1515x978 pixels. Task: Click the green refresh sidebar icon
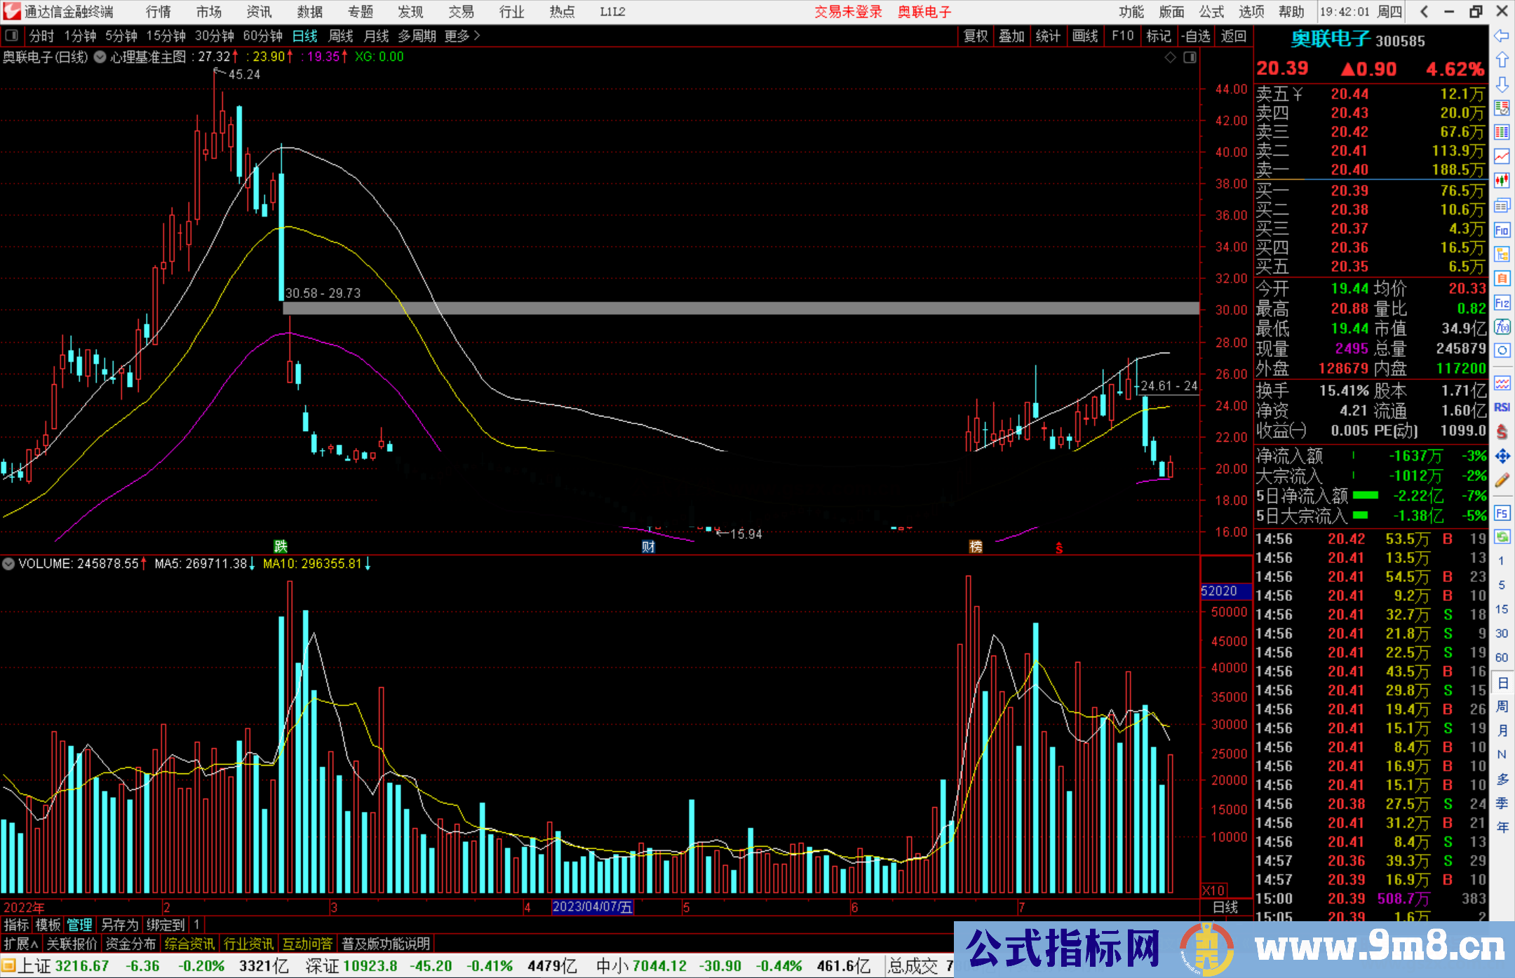[x=1502, y=537]
